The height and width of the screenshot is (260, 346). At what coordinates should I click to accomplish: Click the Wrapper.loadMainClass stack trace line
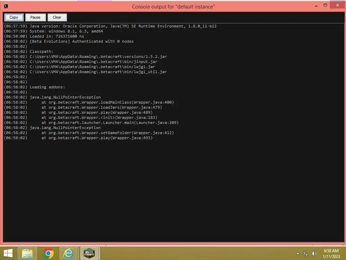[x=89, y=102]
